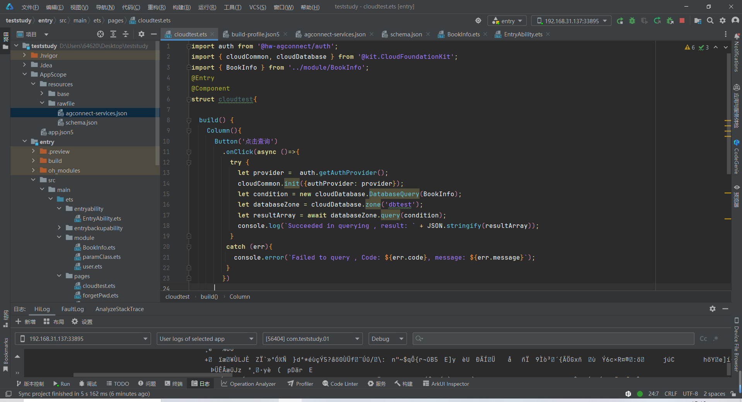This screenshot has height=402, width=742.
Task: Expand the entrybackupability folder
Action: pos(59,228)
